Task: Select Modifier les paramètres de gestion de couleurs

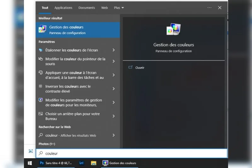Action: pos(78,102)
